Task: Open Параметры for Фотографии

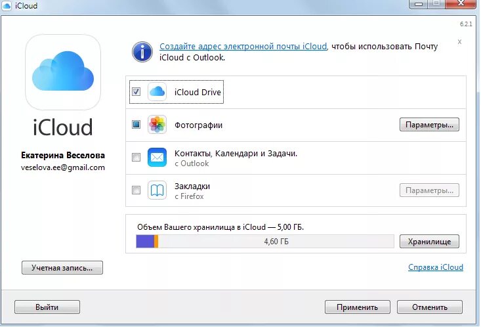Action: pos(429,125)
